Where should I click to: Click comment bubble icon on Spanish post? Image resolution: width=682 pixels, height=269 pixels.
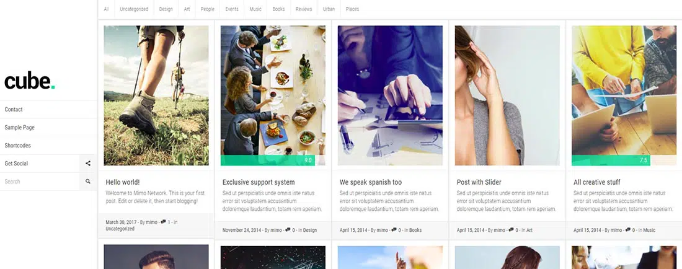(394, 230)
